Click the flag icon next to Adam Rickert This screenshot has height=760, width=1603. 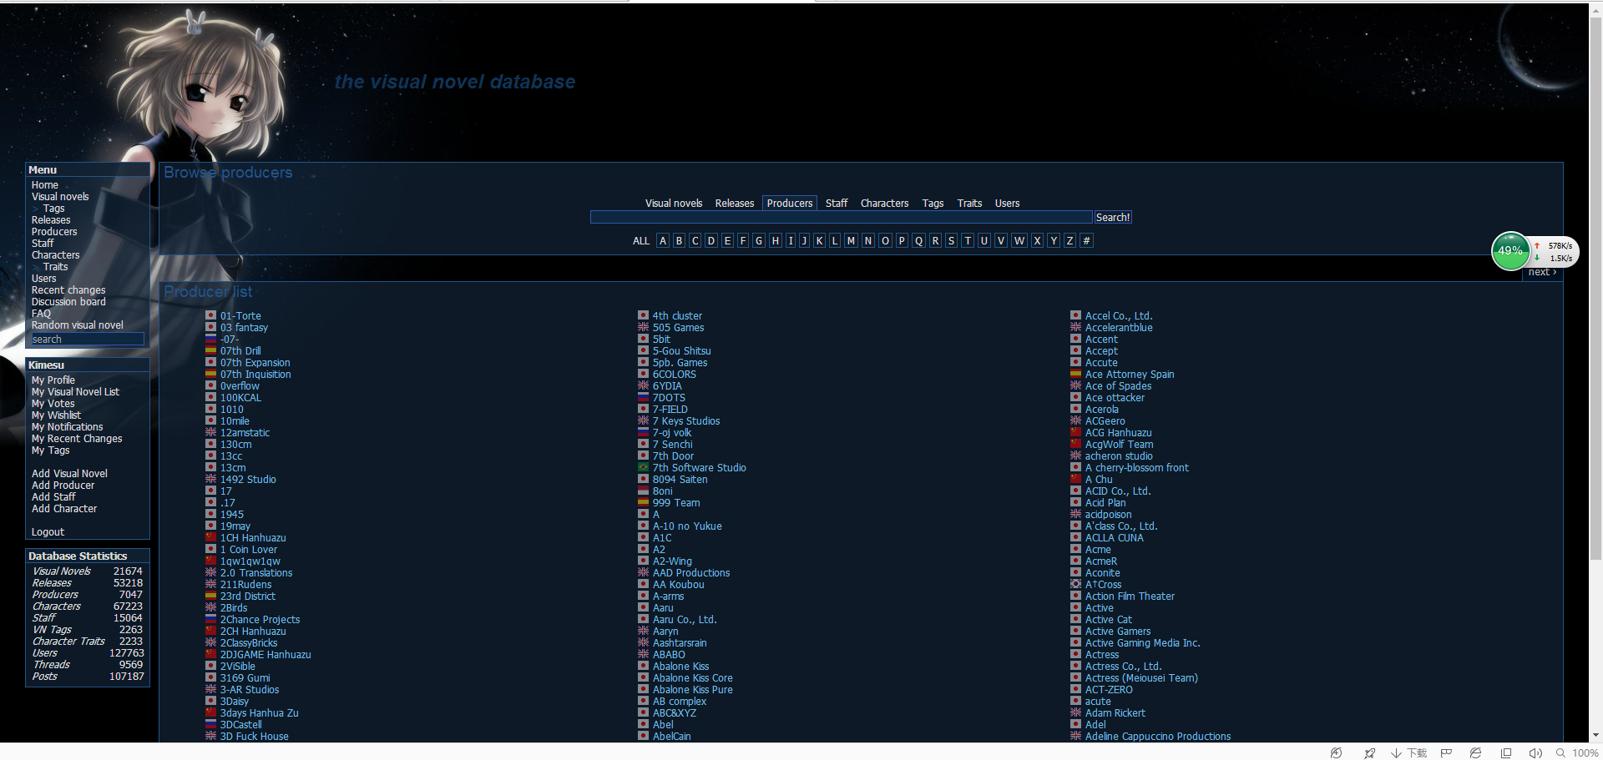tap(1076, 712)
